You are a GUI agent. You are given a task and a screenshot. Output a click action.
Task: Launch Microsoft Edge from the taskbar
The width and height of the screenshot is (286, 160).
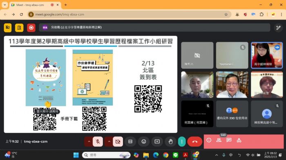click(156, 155)
